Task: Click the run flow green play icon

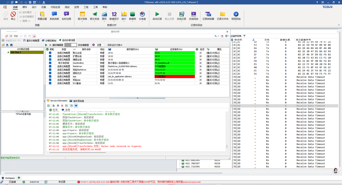Action: click(46, 45)
